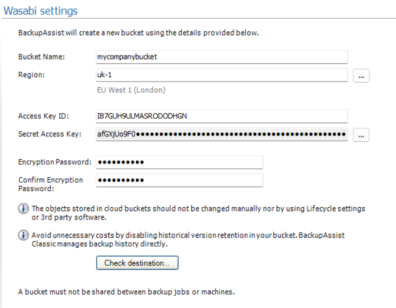This screenshot has height=308, width=396.
Task: Click the Check destination button
Action: pyautogui.click(x=137, y=263)
